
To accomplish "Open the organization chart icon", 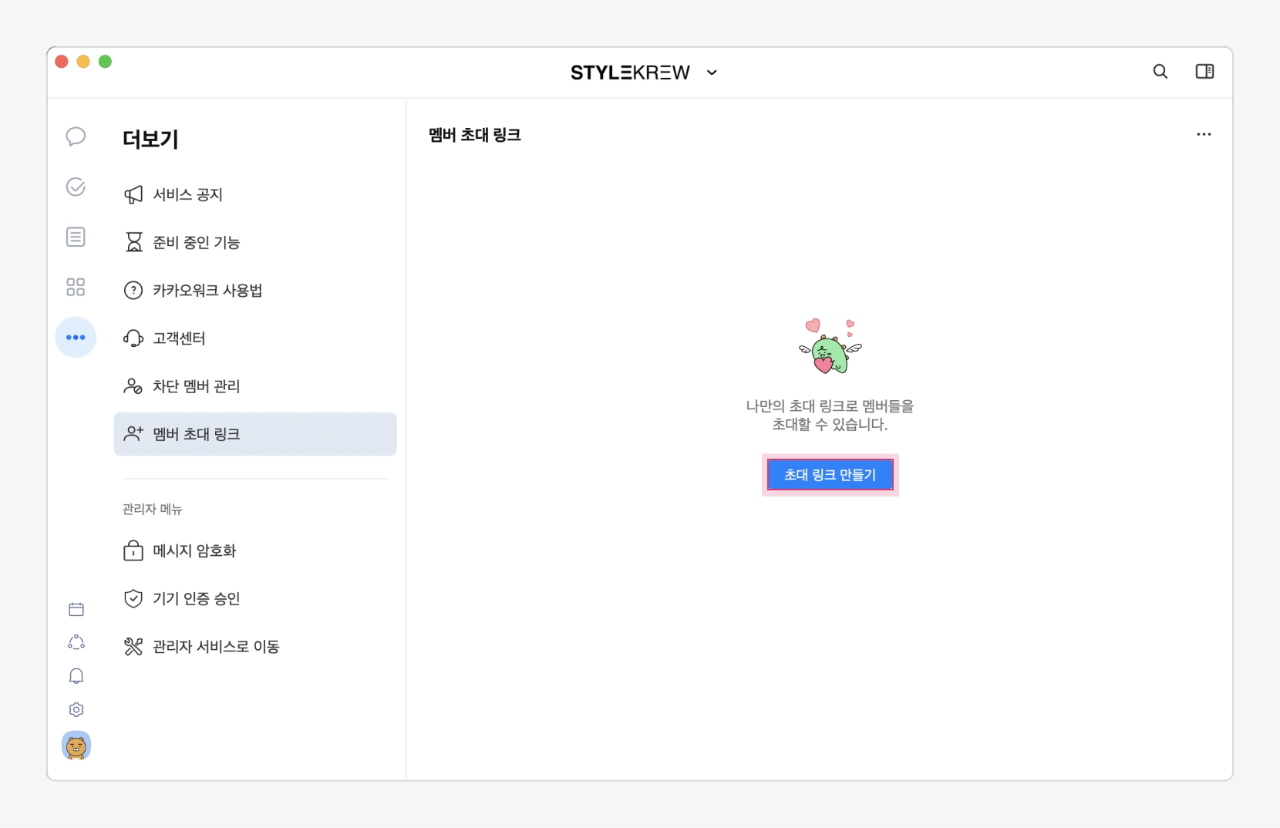I will (x=76, y=642).
